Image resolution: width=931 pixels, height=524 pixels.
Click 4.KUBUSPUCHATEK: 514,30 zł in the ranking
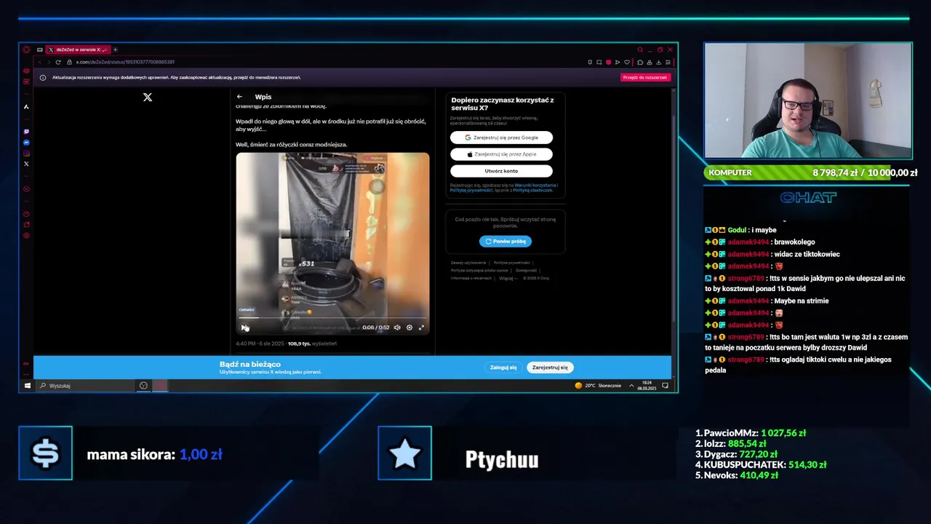(761, 464)
